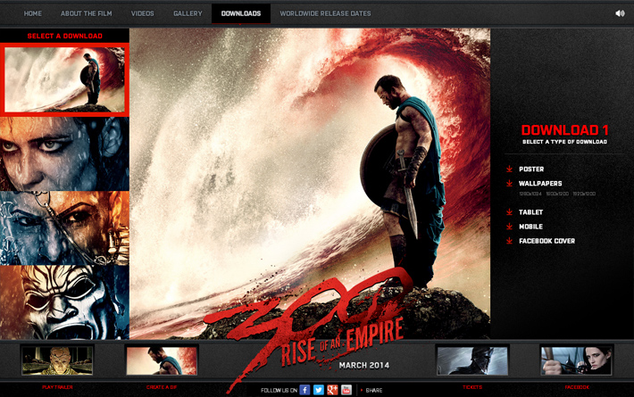Screen dimensions: 634x397
Task: Download the Tablet version
Action: pyautogui.click(x=531, y=212)
